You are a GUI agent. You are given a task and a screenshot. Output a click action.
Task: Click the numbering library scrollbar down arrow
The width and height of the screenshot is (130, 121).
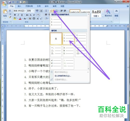pyautogui.click(x=88, y=68)
